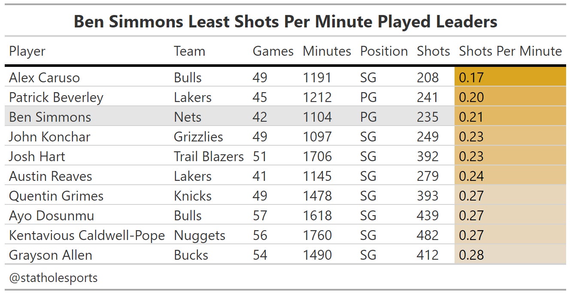
Task: Click the Shots column header
Action: point(433,51)
